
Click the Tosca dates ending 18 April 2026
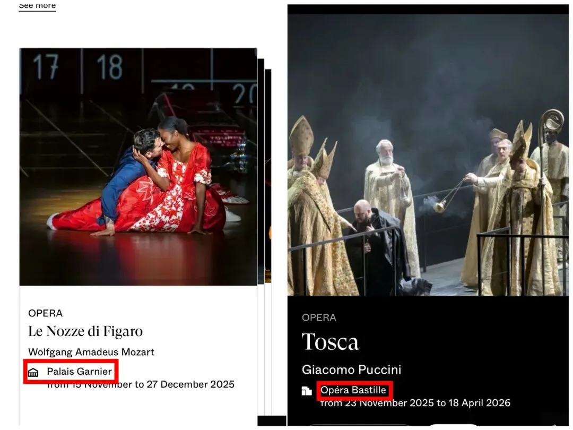[415, 403]
